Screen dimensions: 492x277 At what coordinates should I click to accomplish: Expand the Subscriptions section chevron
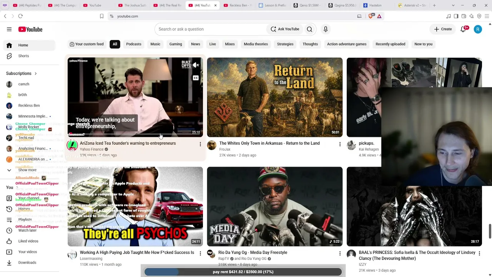click(x=35, y=73)
